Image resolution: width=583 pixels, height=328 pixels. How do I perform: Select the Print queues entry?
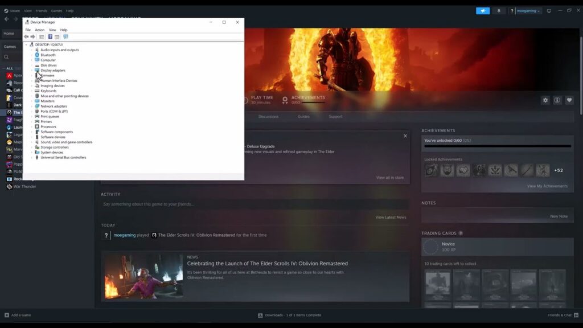50,117
